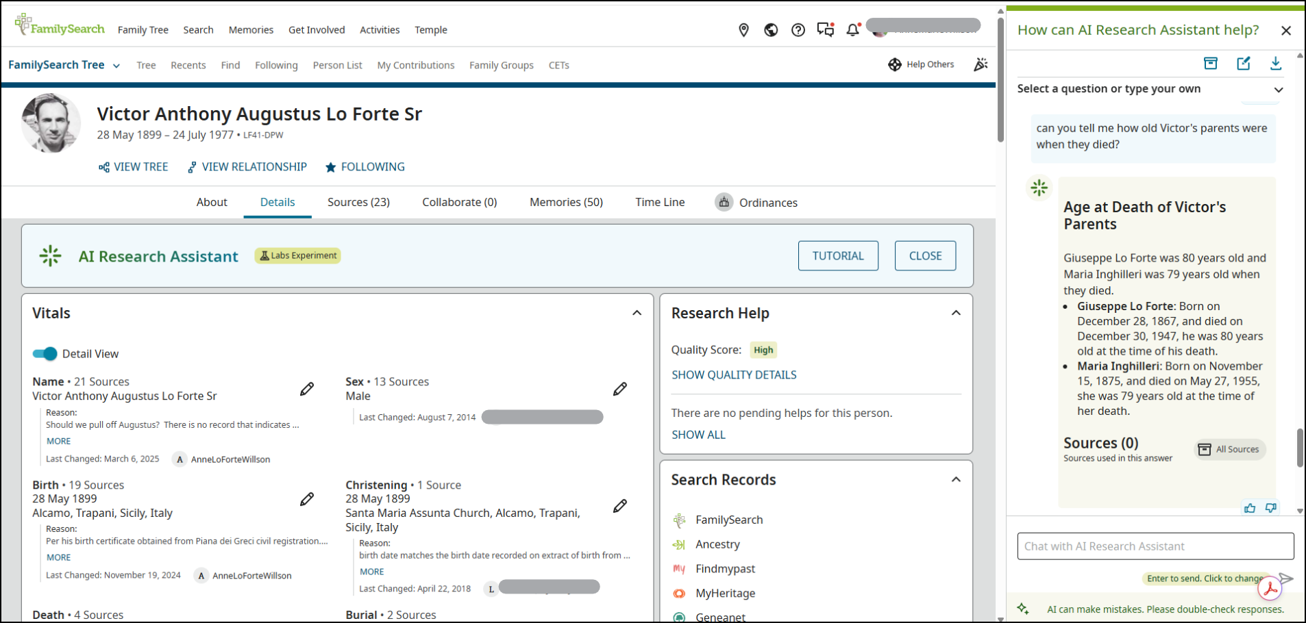Open the messages chat icon
The height and width of the screenshot is (623, 1306).
coord(826,29)
